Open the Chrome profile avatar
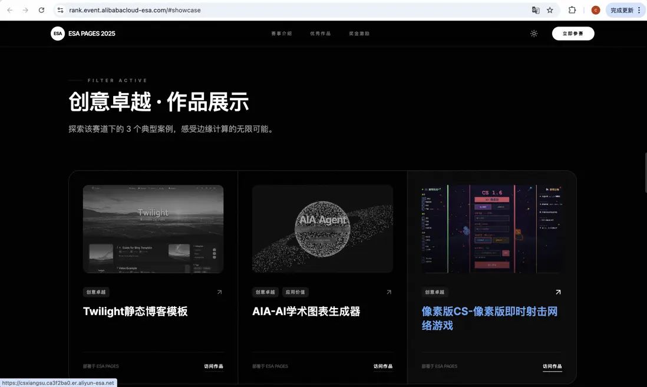The image size is (647, 387). coord(595,11)
